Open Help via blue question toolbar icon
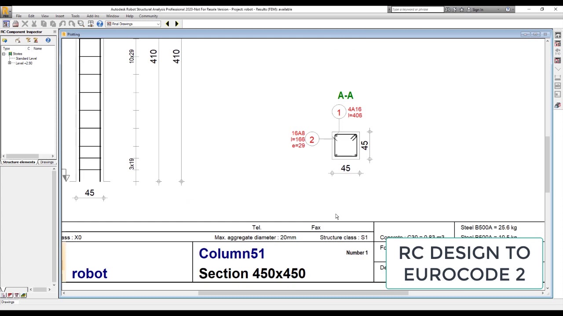The width and height of the screenshot is (563, 316). click(x=100, y=24)
